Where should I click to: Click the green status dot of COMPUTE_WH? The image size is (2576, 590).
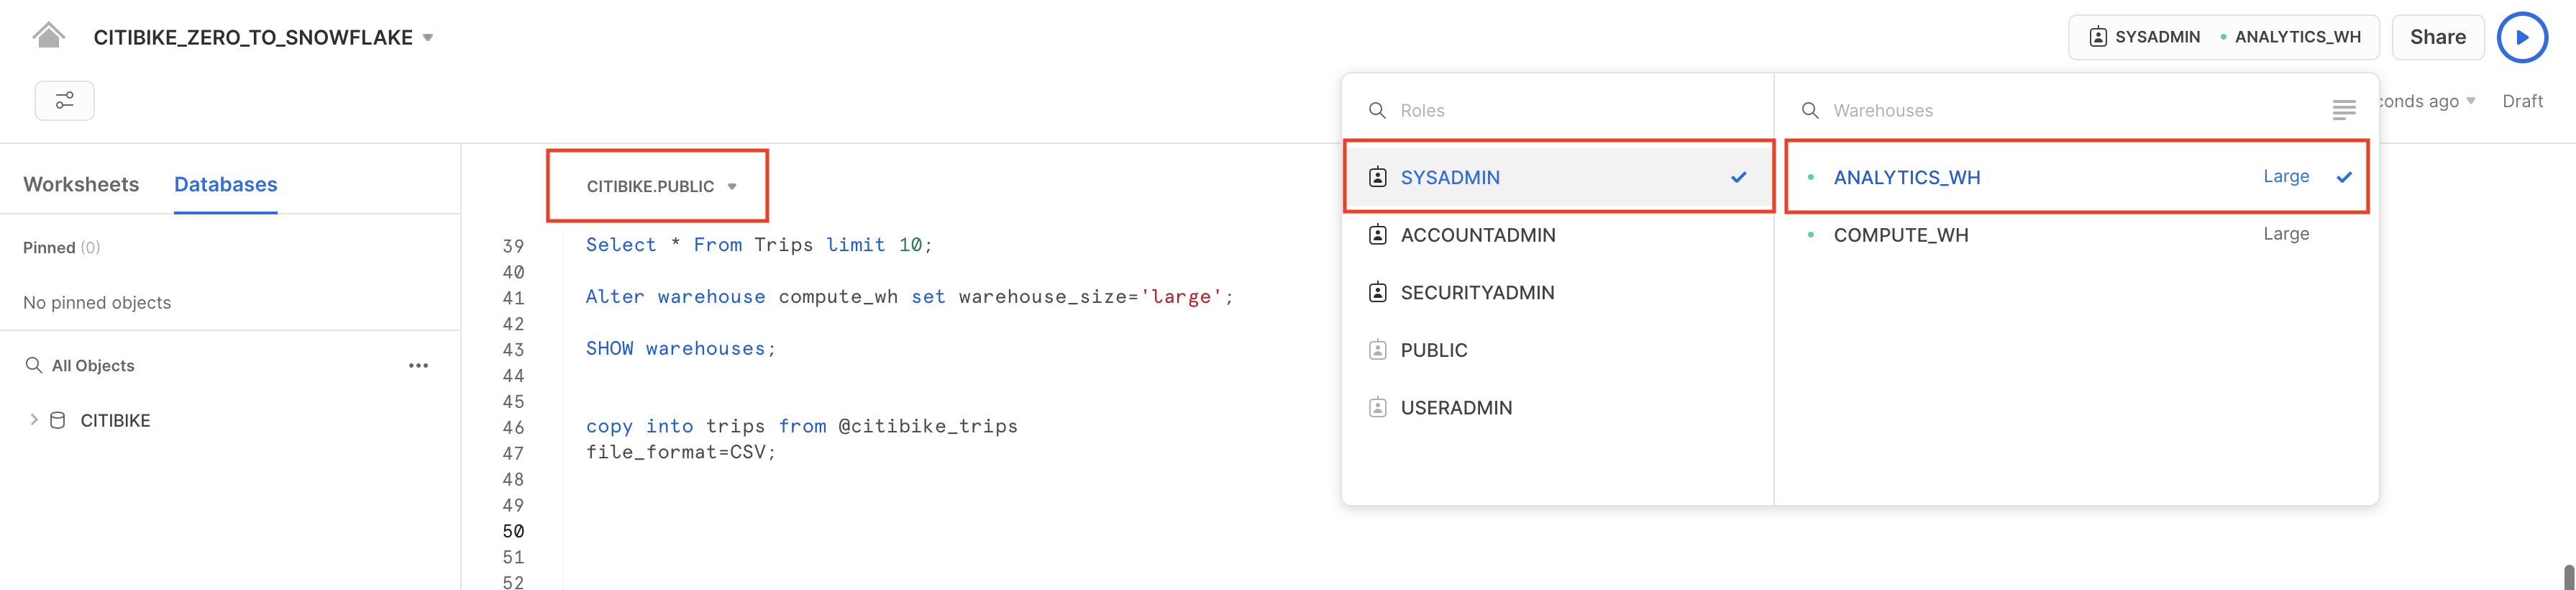1811,235
